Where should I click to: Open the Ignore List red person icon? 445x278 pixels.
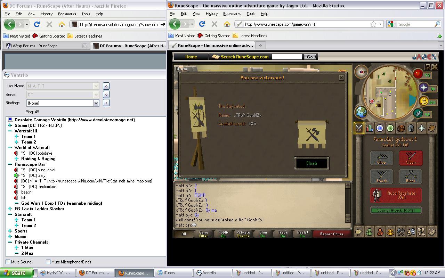point(380,231)
